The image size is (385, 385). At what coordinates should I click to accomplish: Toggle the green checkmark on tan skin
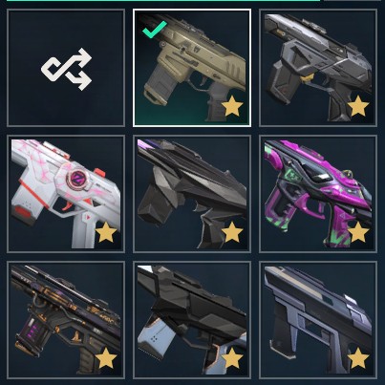(155, 29)
